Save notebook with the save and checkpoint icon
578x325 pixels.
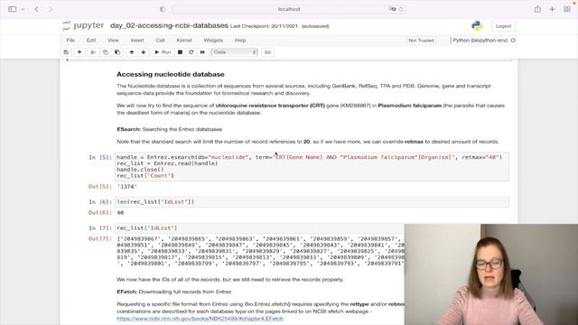tap(66, 52)
